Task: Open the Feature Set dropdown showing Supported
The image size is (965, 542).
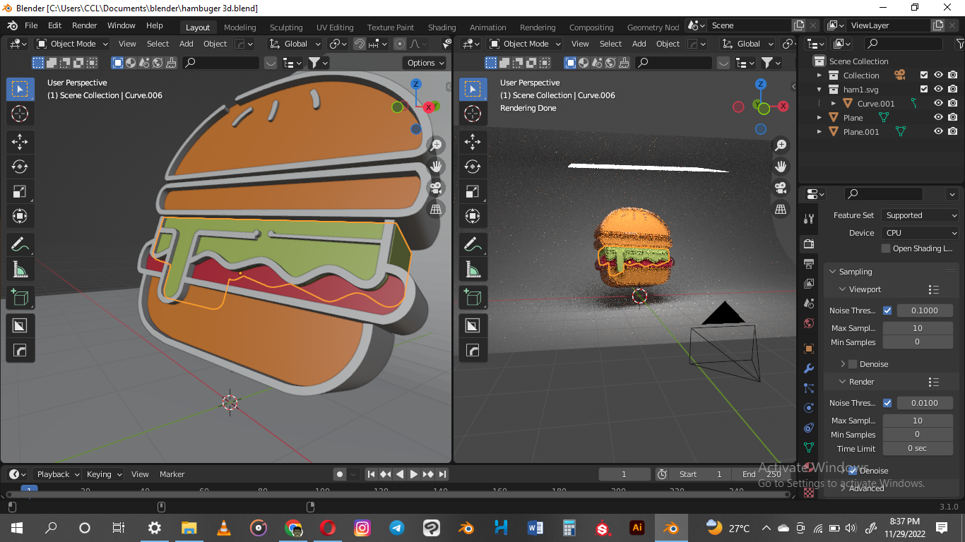Action: click(921, 215)
